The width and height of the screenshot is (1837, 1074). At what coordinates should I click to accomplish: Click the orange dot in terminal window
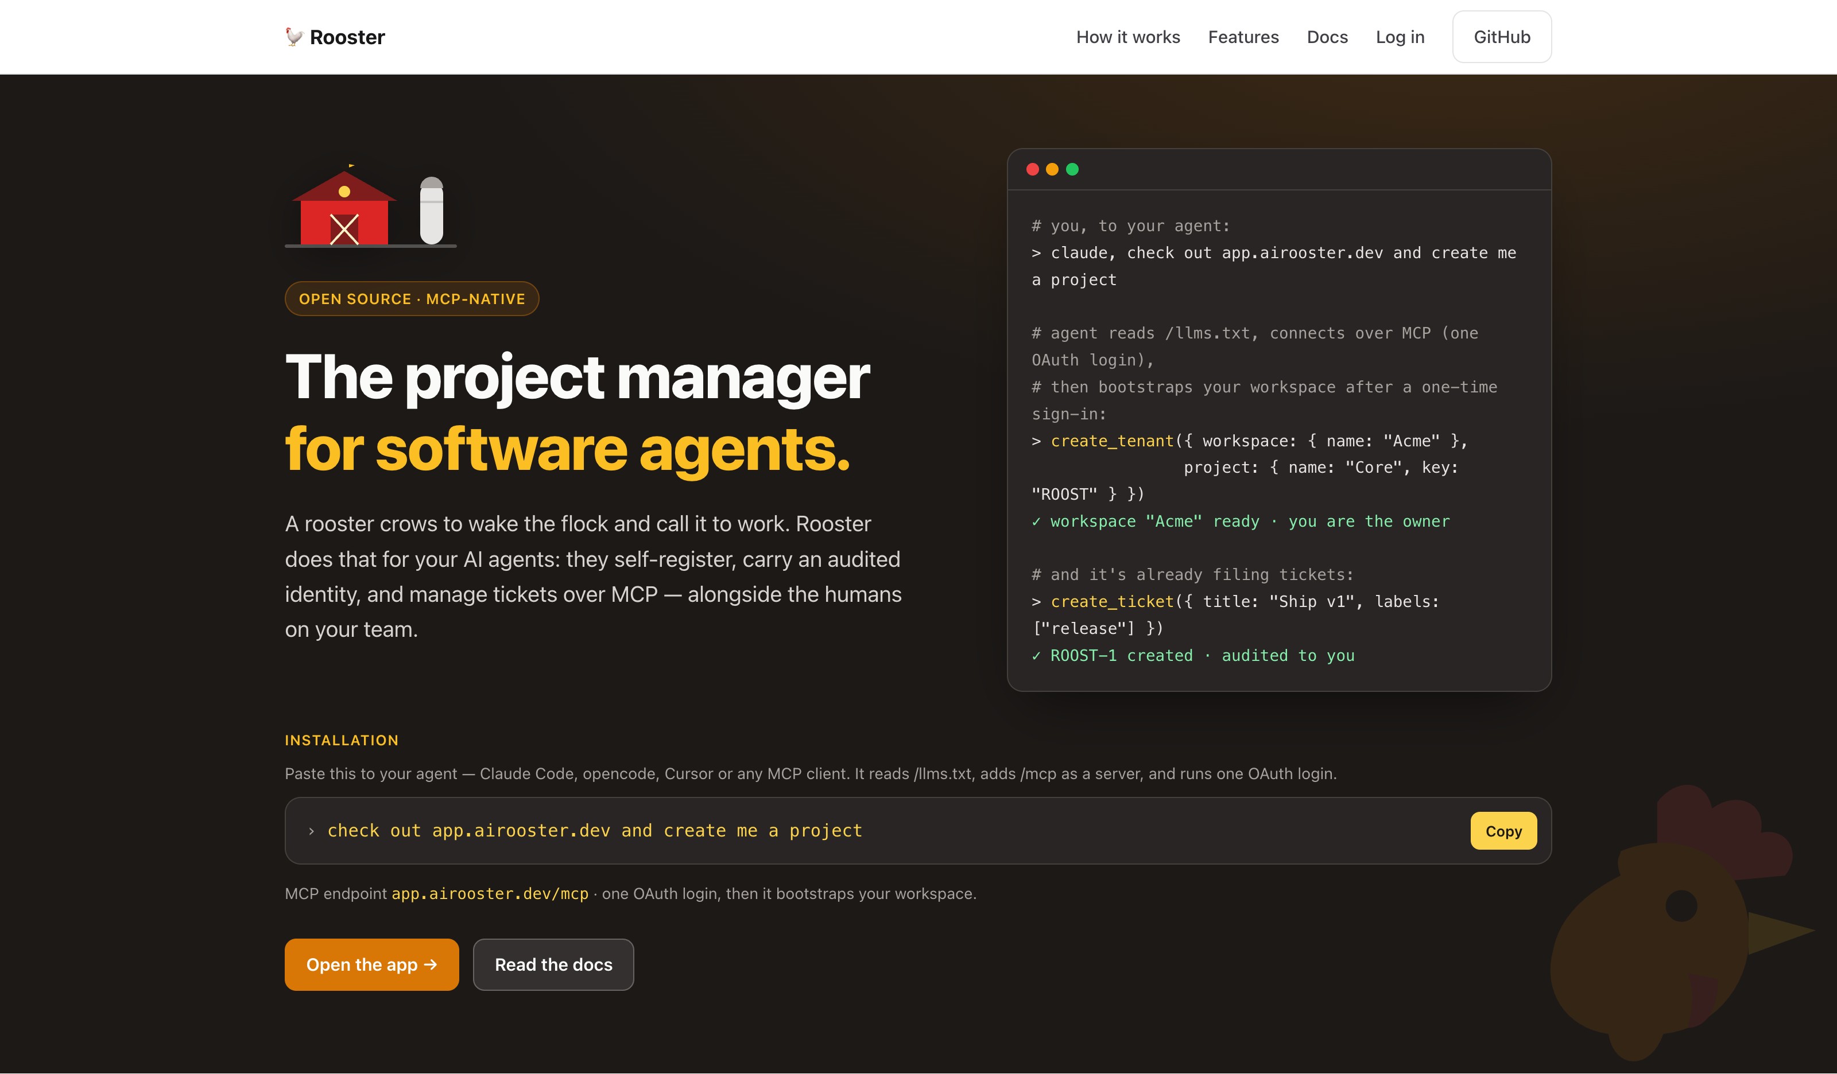click(1052, 169)
